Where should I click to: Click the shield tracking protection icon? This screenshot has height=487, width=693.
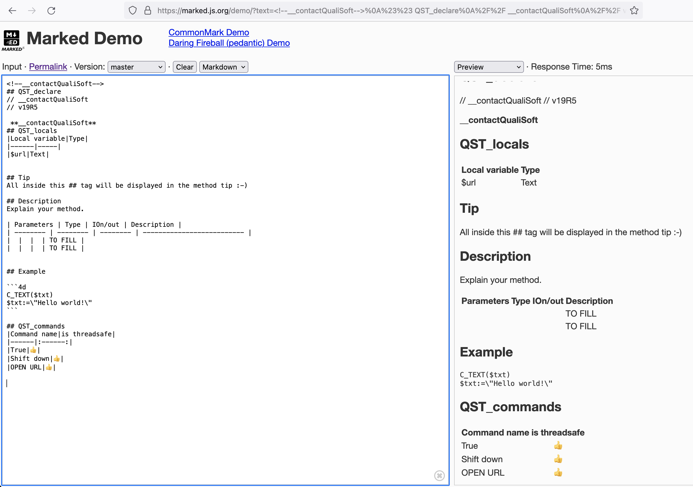(x=132, y=11)
